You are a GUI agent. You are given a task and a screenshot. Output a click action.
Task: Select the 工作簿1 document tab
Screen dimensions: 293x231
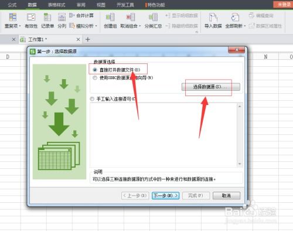pos(50,39)
